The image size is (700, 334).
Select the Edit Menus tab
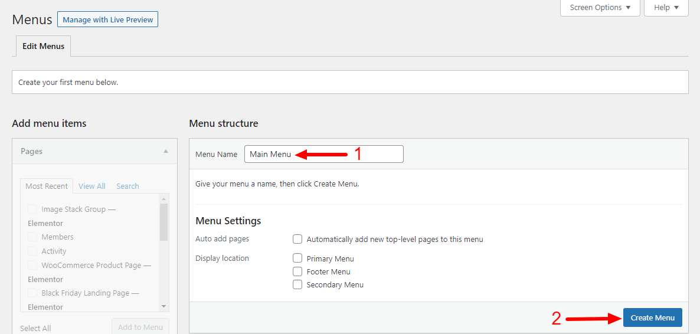point(43,46)
